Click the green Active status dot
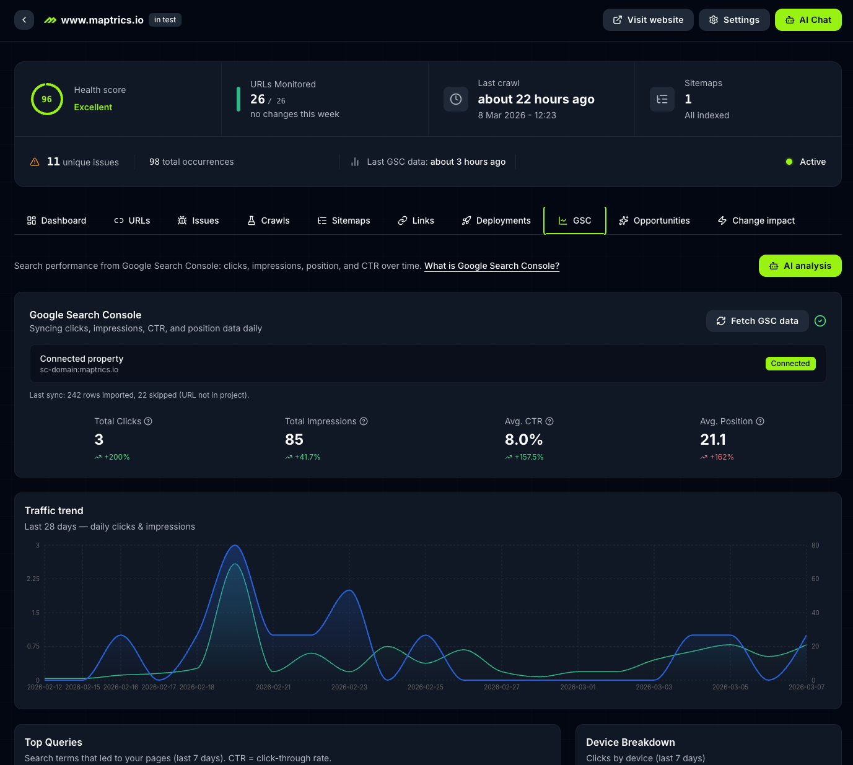Screen dimensions: 853x765 (x=789, y=162)
